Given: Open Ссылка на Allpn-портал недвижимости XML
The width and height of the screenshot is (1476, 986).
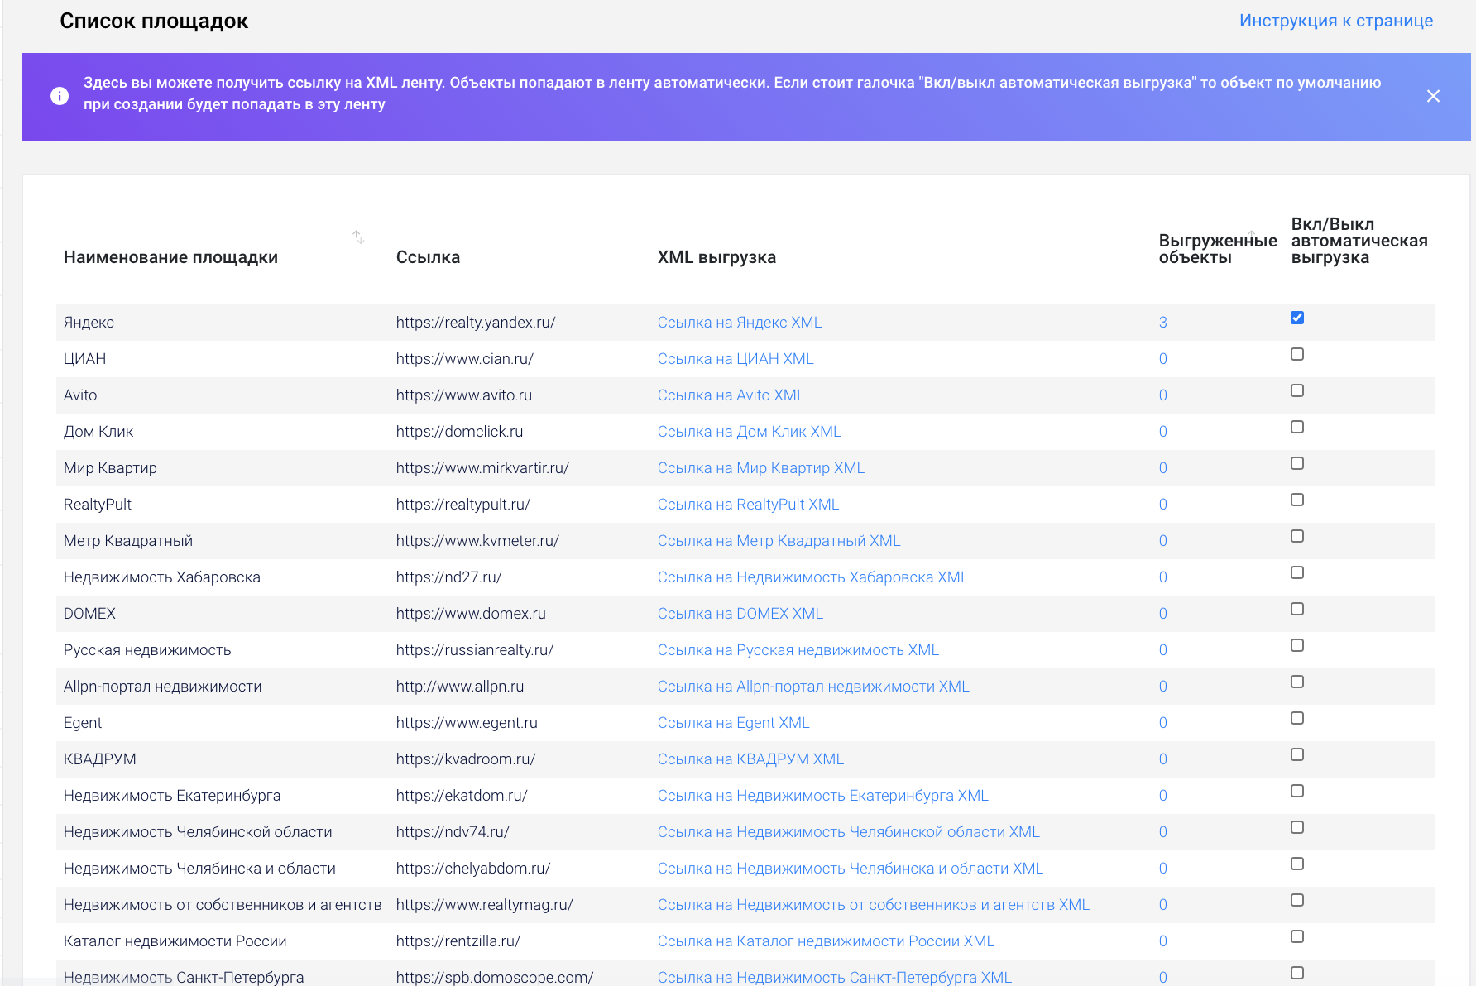Looking at the screenshot, I should click(813, 687).
